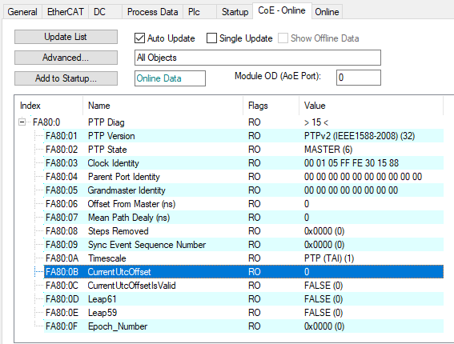The width and height of the screenshot is (454, 344).
Task: Click the Parent Port Identity all-zero value
Action: (x=363, y=177)
